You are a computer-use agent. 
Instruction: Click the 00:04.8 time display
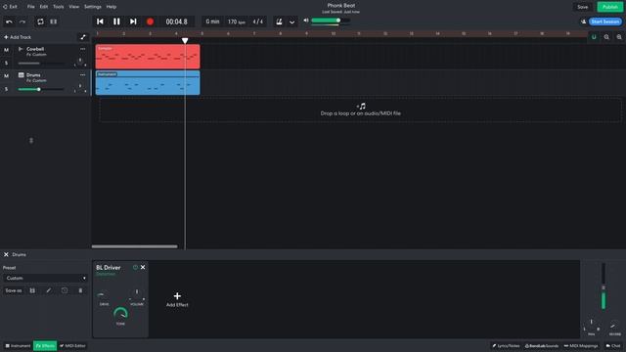pos(176,22)
